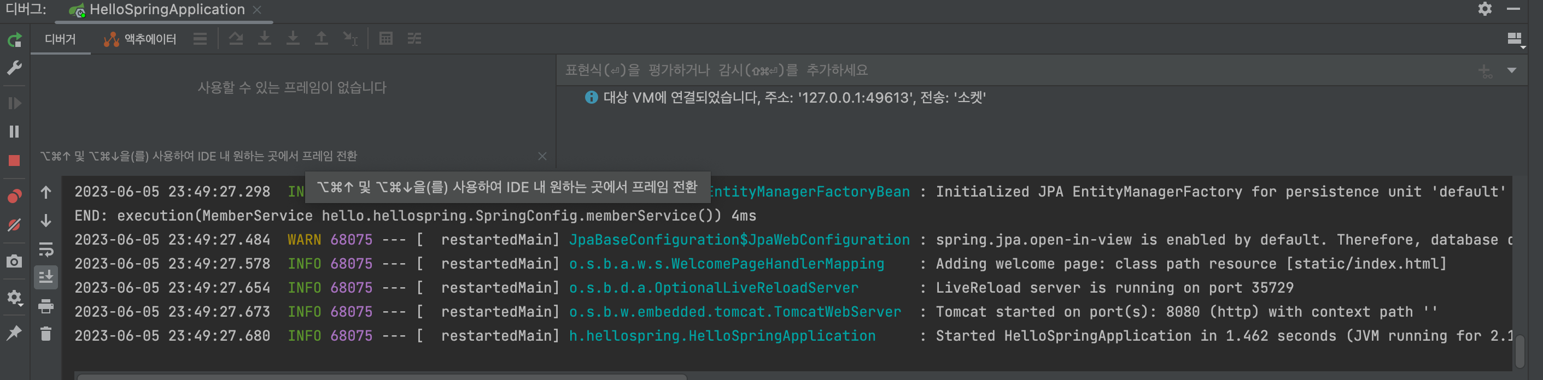
Task: Click the Step Into icon
Action: (x=264, y=39)
